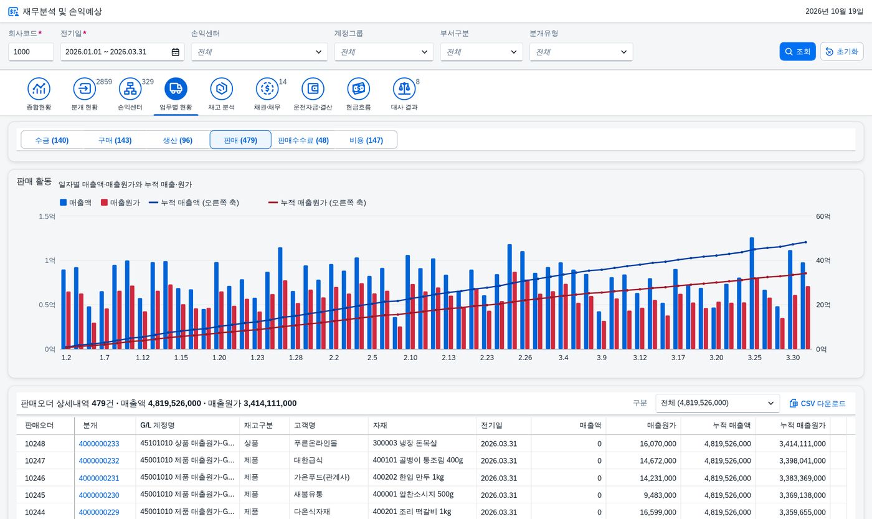Sort by the 고객명 column header
The width and height of the screenshot is (872, 519).
[x=328, y=426]
